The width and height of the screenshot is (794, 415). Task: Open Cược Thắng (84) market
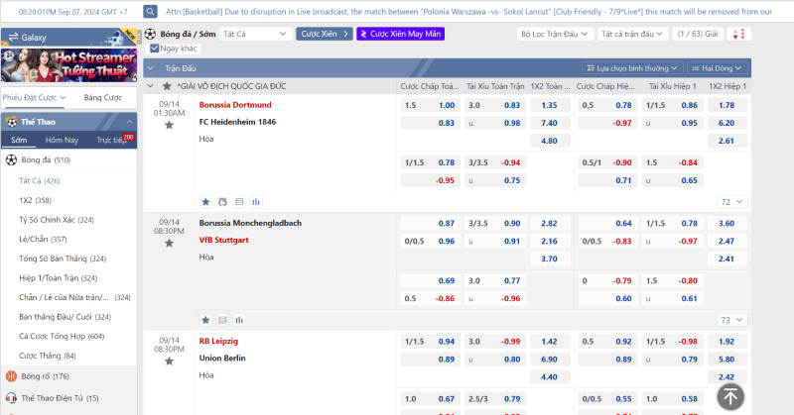click(x=47, y=356)
